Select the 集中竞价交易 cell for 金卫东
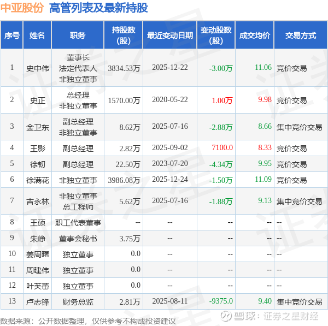 [300, 127]
